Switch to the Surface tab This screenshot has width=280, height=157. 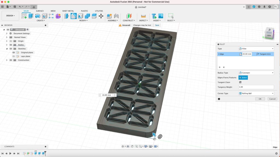(x=40, y=11)
